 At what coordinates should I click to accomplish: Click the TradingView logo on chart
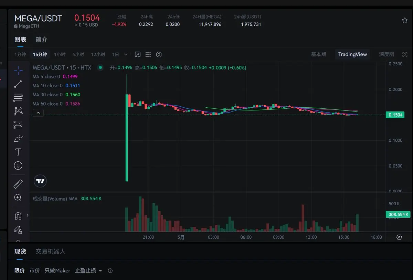click(x=40, y=181)
